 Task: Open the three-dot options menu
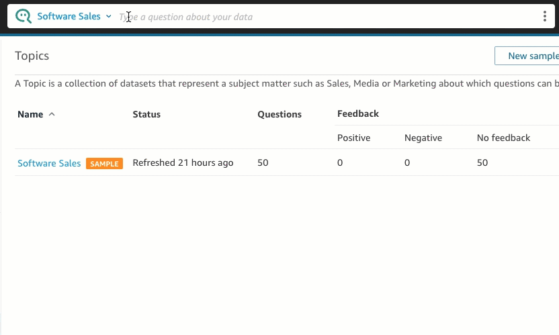pos(544,17)
